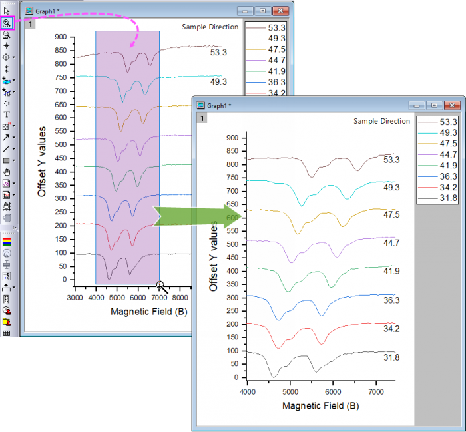
Task: Click 'Offset Y values' axis title, back window
Action: click(x=41, y=162)
